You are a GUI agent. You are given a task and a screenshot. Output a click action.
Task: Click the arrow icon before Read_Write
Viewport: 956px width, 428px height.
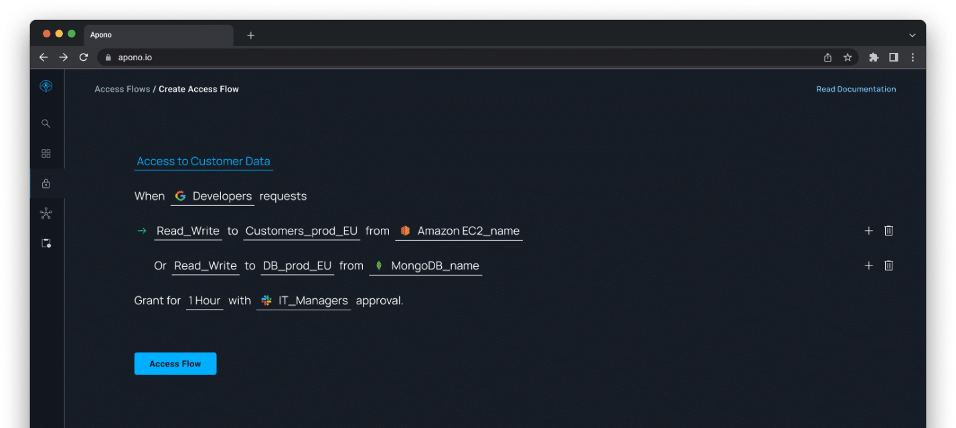(x=142, y=231)
